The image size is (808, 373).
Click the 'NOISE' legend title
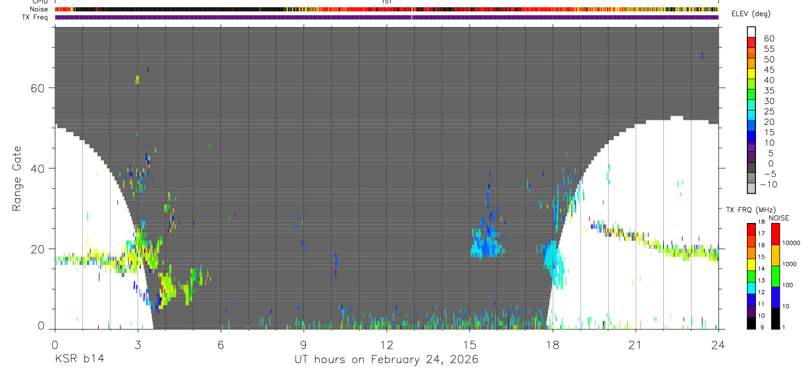coord(779,218)
